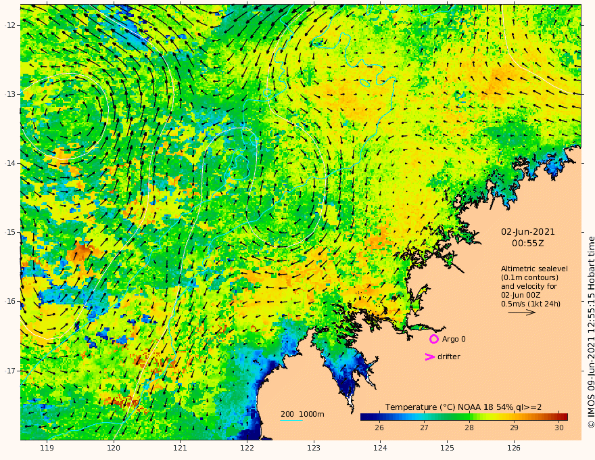Click the colorbar tick label 29
Viewport: 595px width, 460px height.
(514, 428)
